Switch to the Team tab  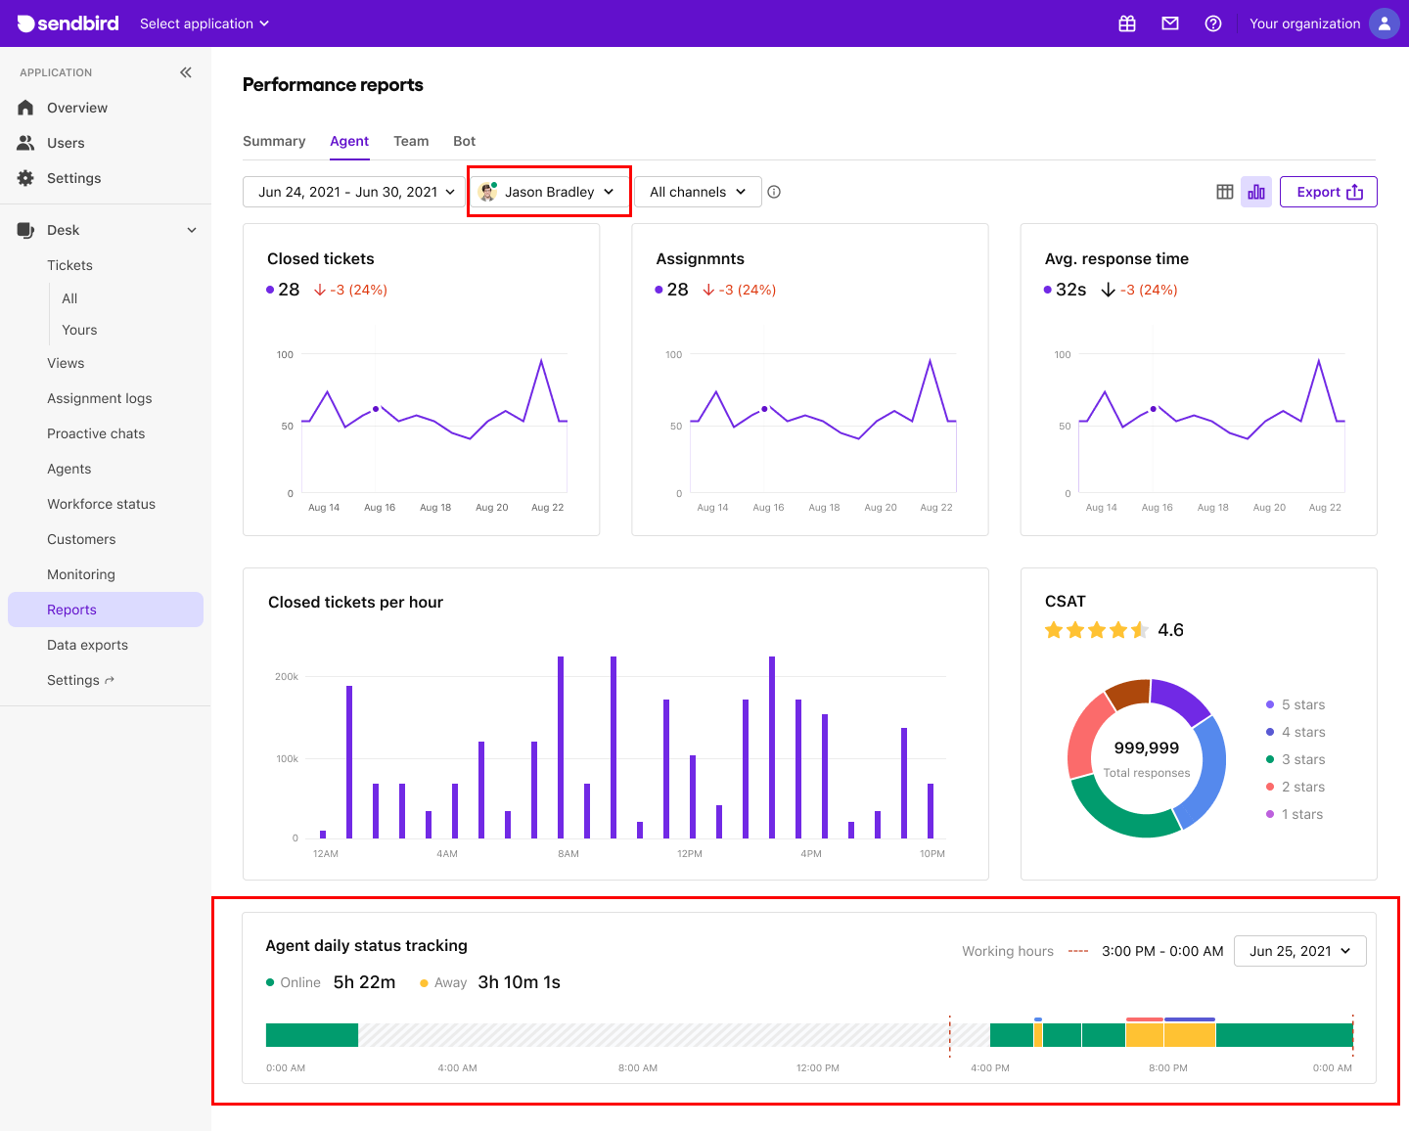[411, 141]
